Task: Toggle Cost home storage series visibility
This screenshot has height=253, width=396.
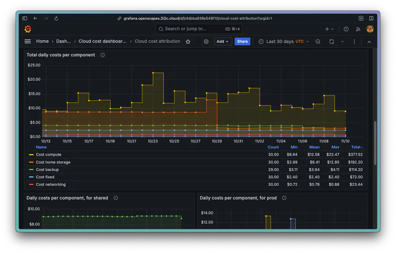Action: (53, 162)
